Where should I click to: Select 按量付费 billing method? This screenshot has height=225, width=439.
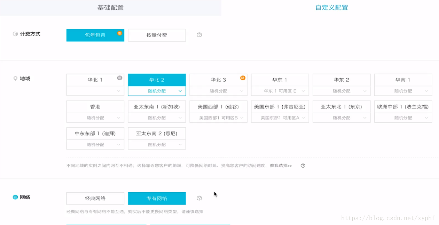click(x=157, y=35)
